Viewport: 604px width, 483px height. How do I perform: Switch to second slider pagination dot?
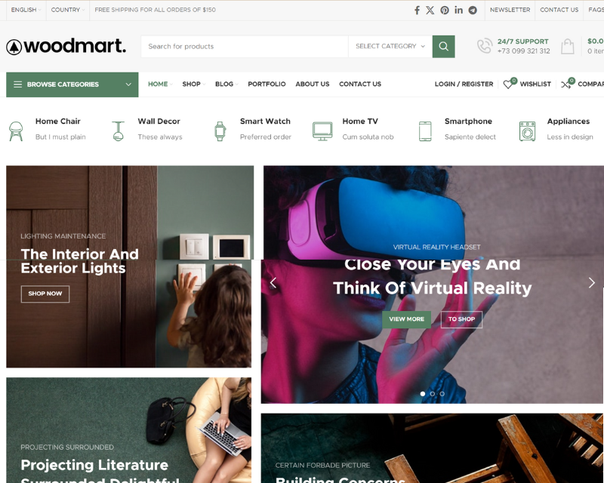click(x=432, y=394)
